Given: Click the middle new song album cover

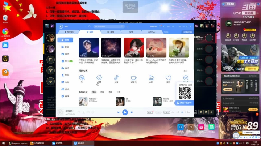Looking at the screenshot, I should click(x=120, y=102).
